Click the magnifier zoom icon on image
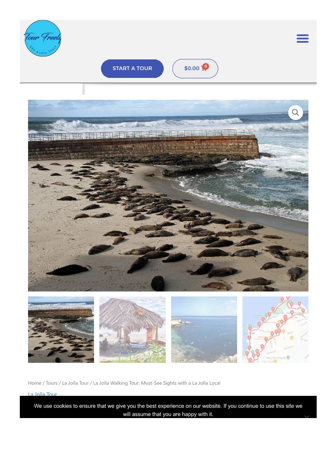 tap(295, 113)
